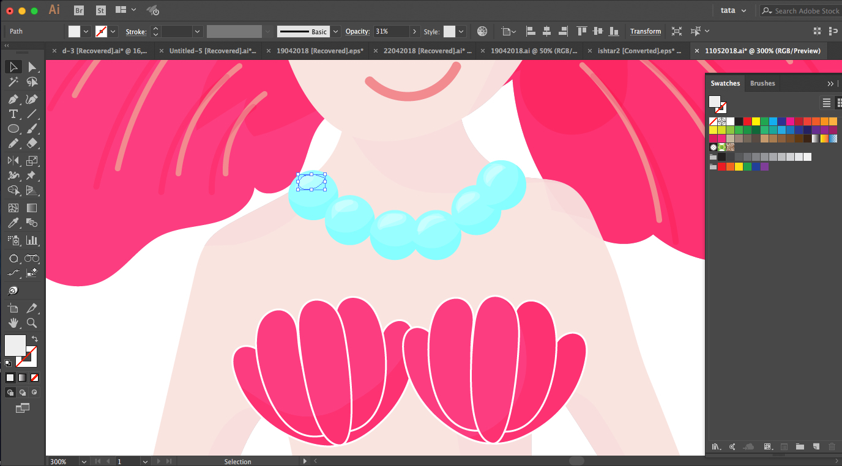This screenshot has width=842, height=466.
Task: Swap fill and stroke arrows in toolbar
Action: coord(35,339)
